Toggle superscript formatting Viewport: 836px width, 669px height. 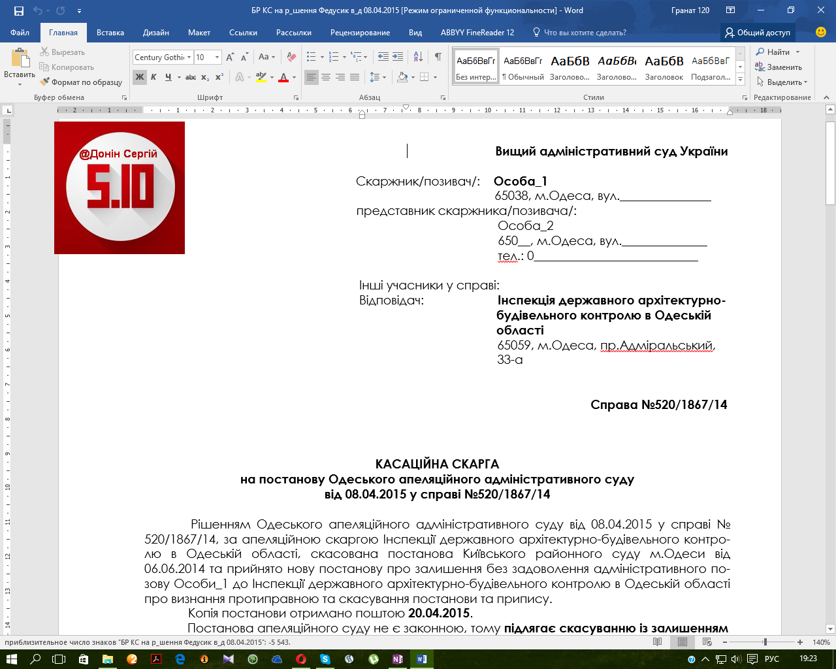[x=219, y=77]
